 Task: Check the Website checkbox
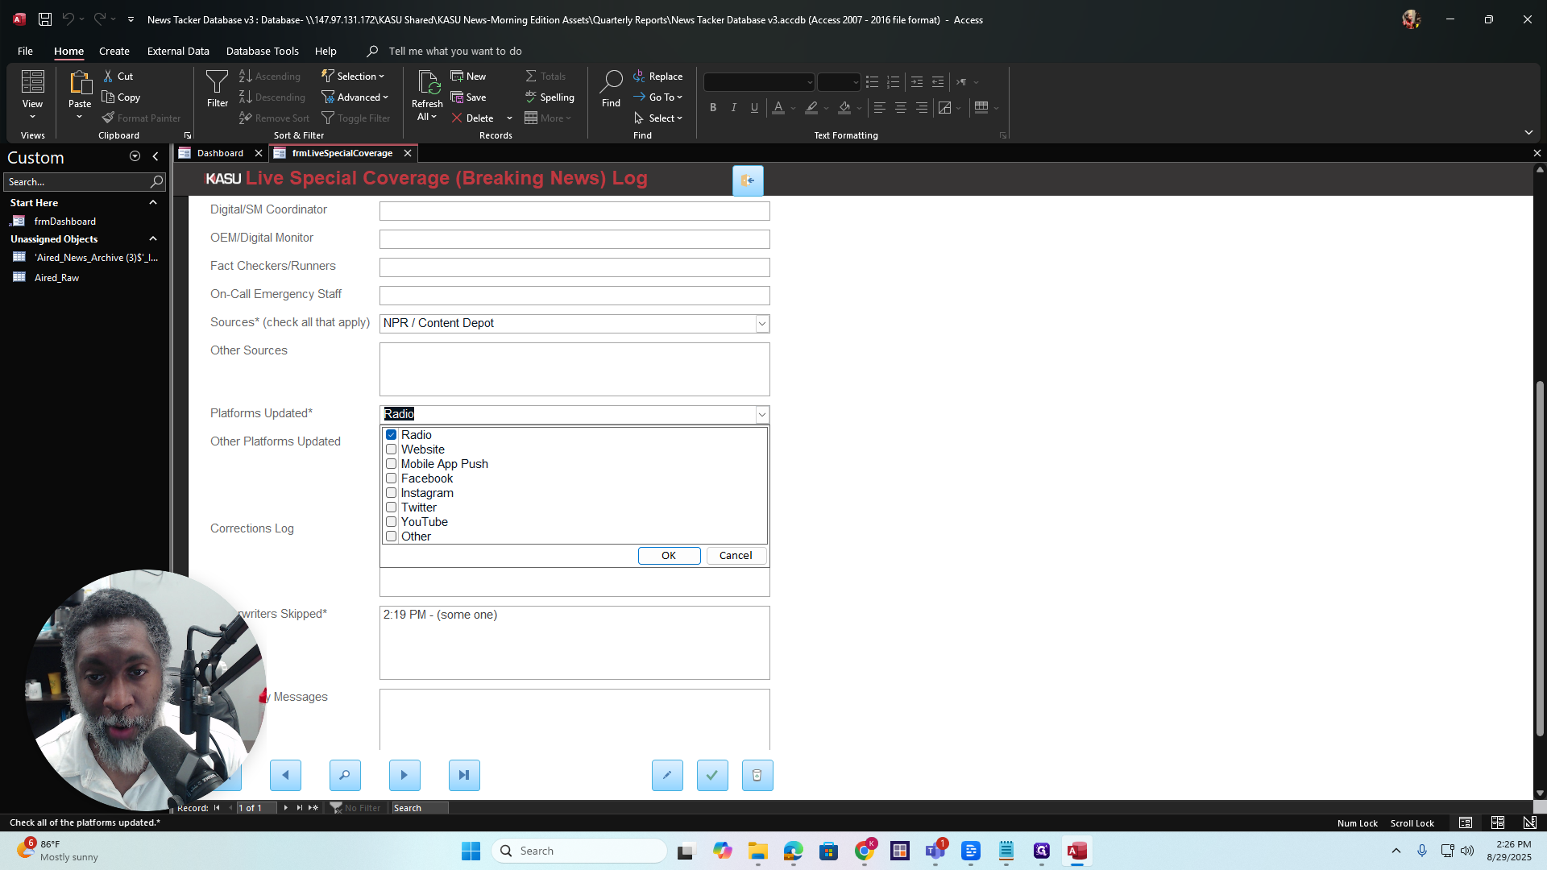click(391, 449)
